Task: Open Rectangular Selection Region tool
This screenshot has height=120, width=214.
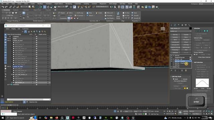Action: point(37,7)
